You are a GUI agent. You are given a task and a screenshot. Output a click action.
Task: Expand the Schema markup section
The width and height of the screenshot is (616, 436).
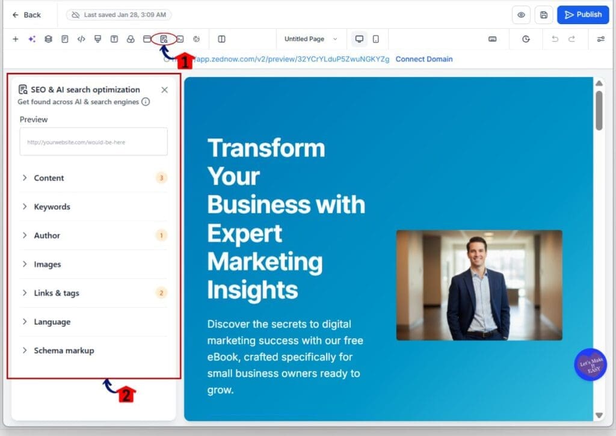pyautogui.click(x=64, y=351)
